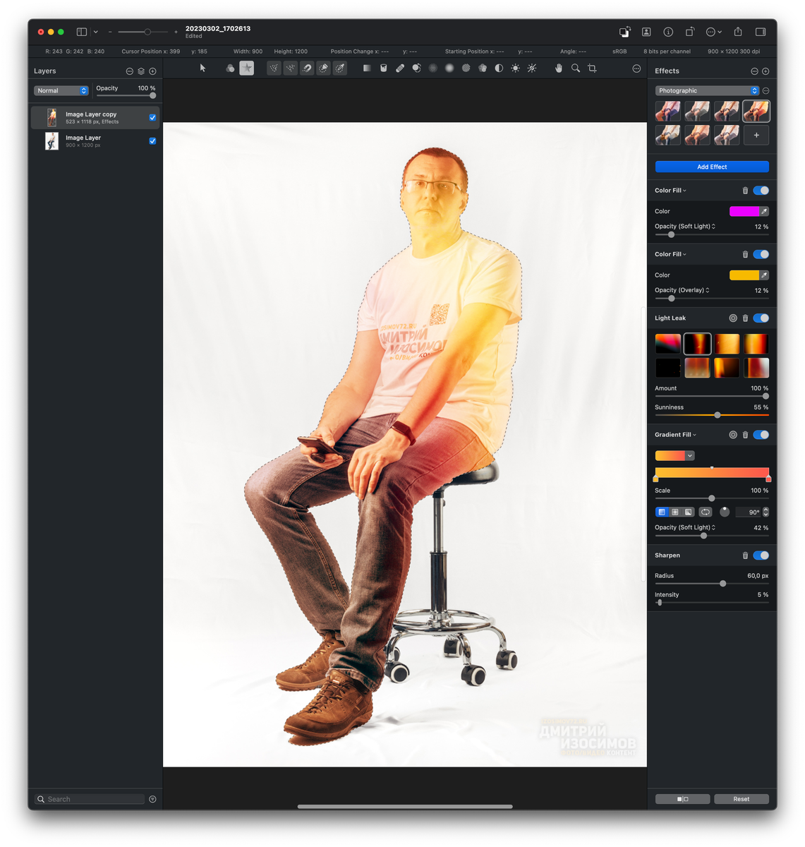Select the Darken crossed-sun tool
Image resolution: width=805 pixels, height=847 pixels.
pos(532,68)
